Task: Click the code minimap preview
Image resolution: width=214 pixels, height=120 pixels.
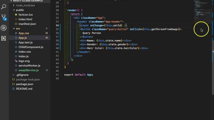Action: click(x=203, y=9)
